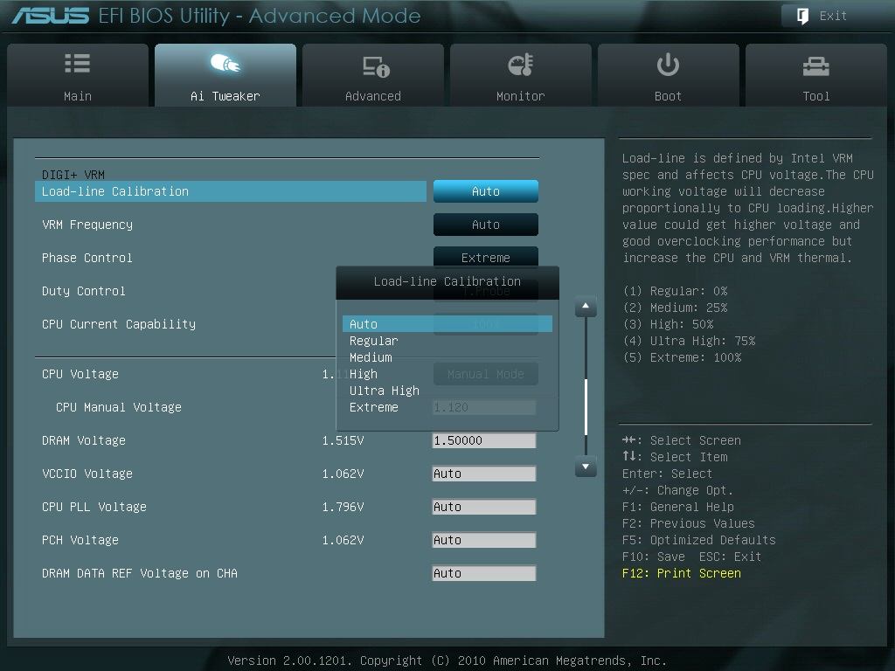Click the Ai Tweaker comet icon
Viewport: 895px width, 671px height.
point(225,63)
